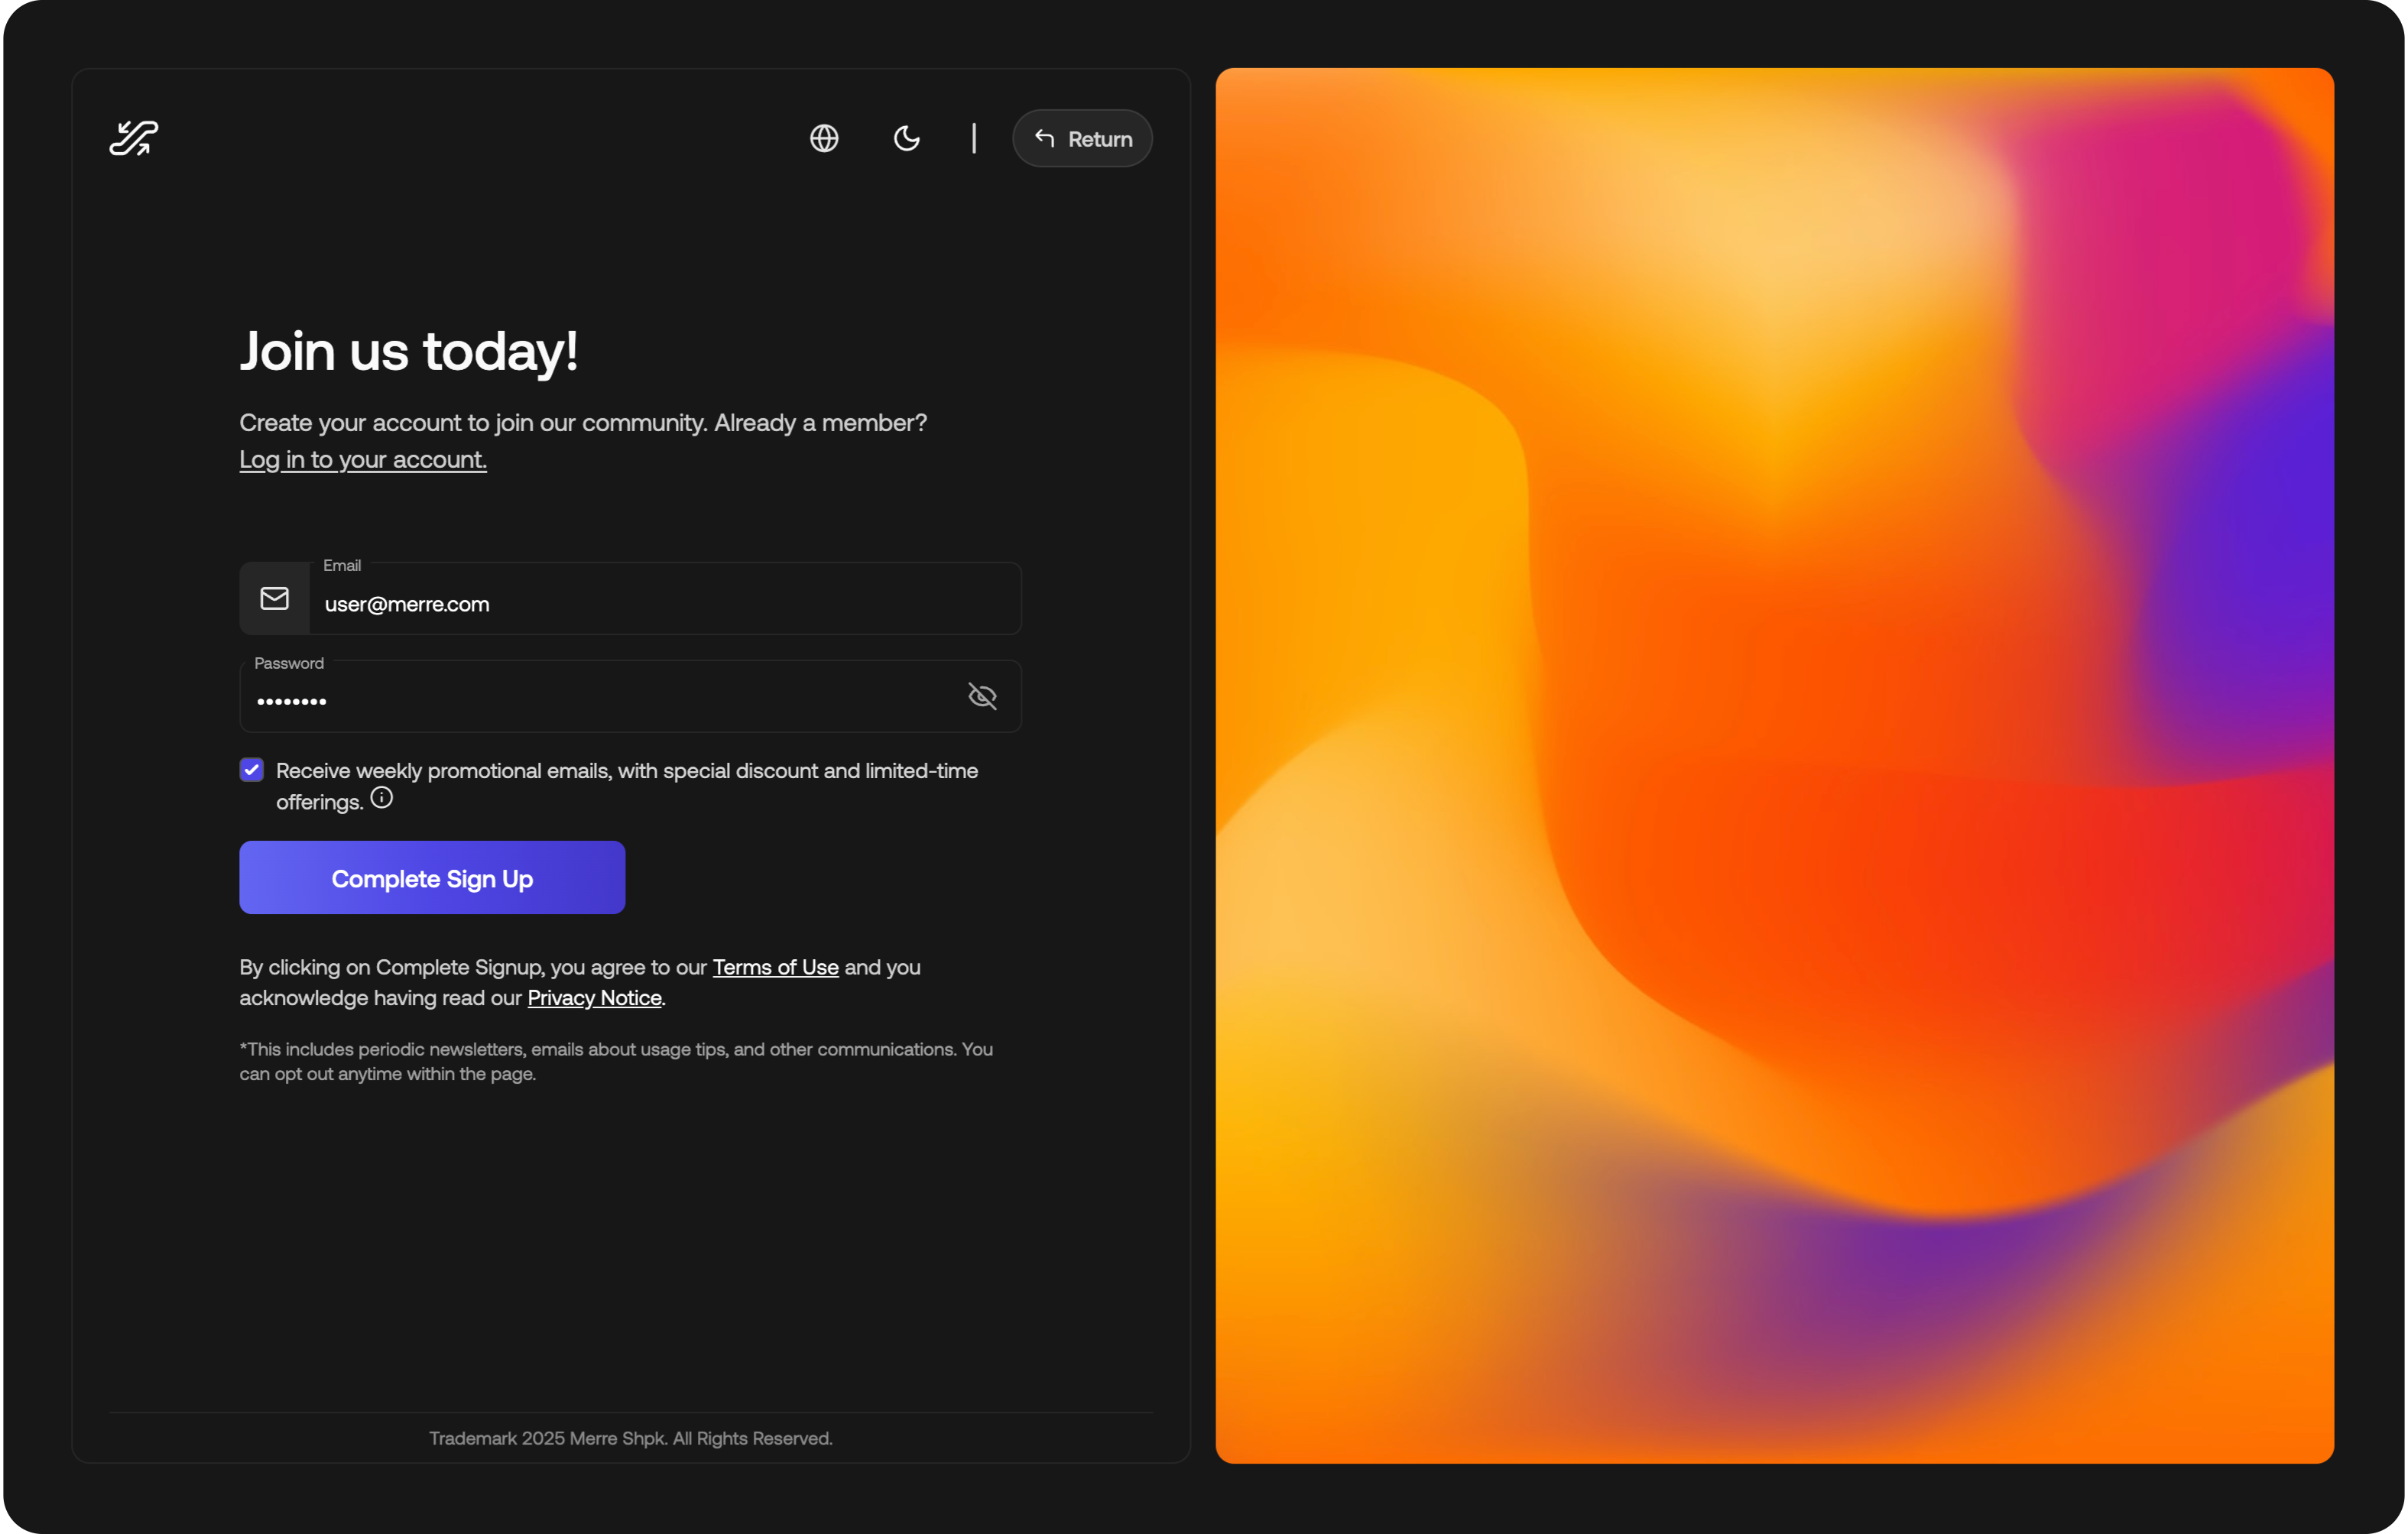The height and width of the screenshot is (1534, 2408).
Task: Click the Return button
Action: coord(1082,138)
